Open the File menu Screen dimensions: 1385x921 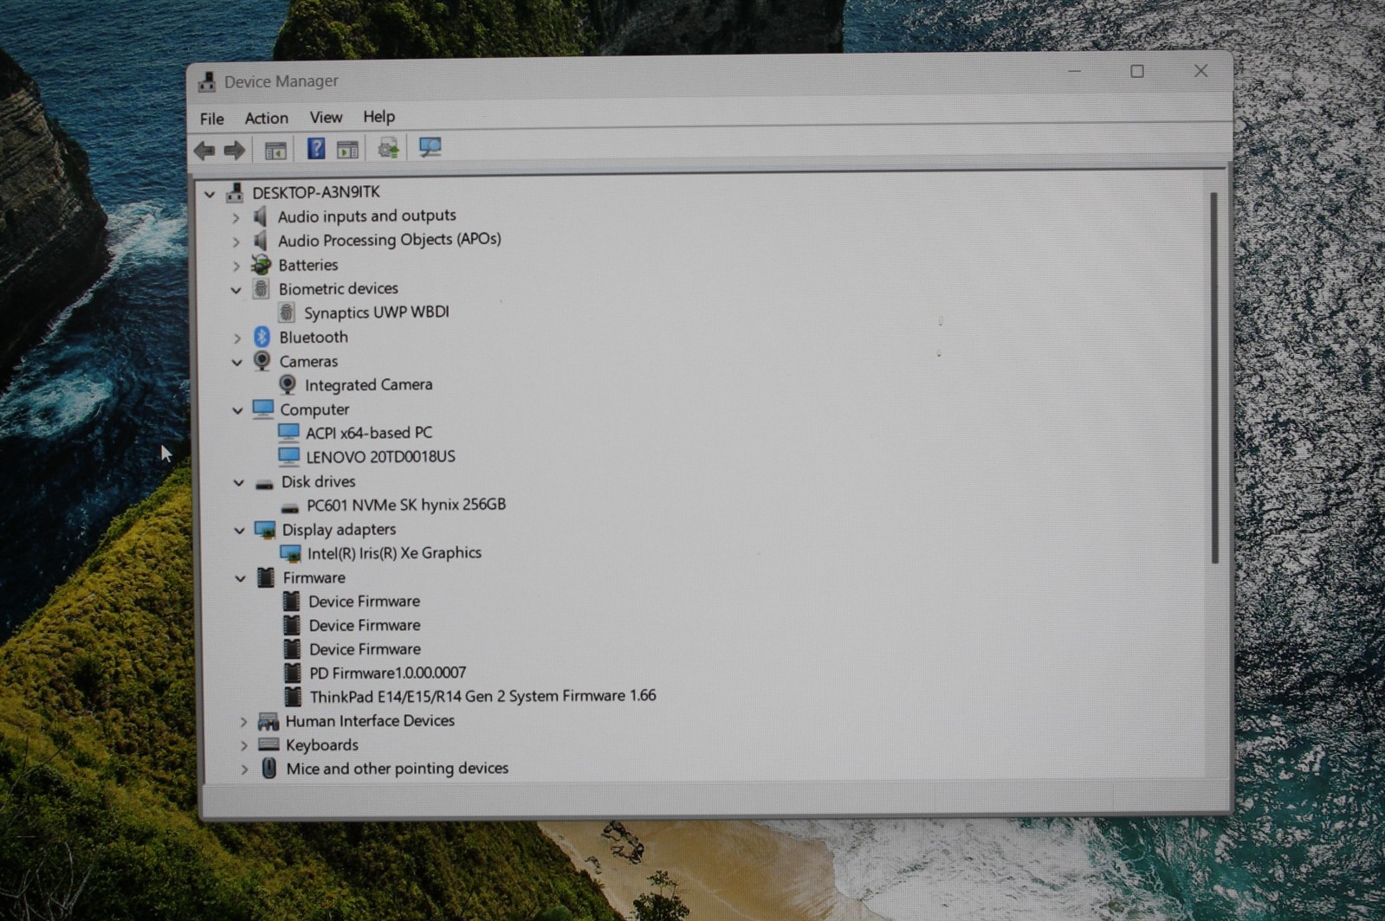click(x=211, y=119)
